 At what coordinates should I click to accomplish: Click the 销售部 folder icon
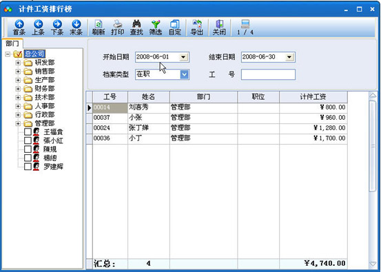[x=28, y=72]
